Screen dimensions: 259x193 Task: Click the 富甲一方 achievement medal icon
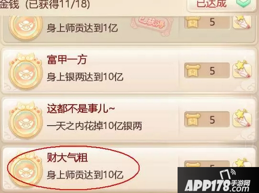pos(25,71)
